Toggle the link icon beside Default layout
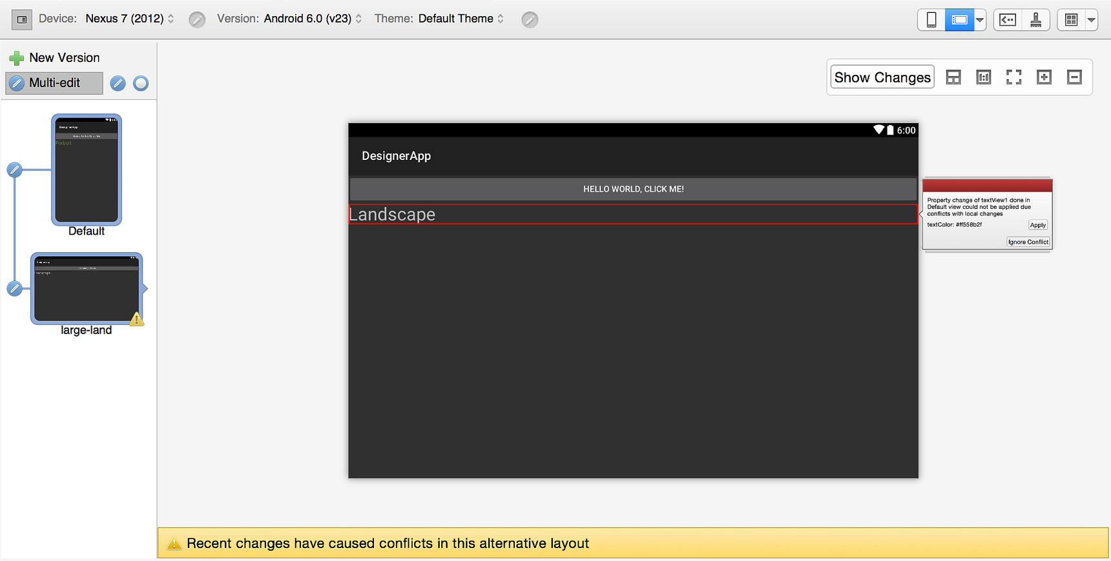1111x561 pixels. coord(14,170)
